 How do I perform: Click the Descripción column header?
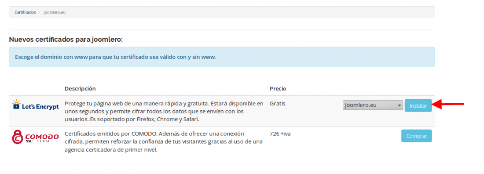[80, 89]
